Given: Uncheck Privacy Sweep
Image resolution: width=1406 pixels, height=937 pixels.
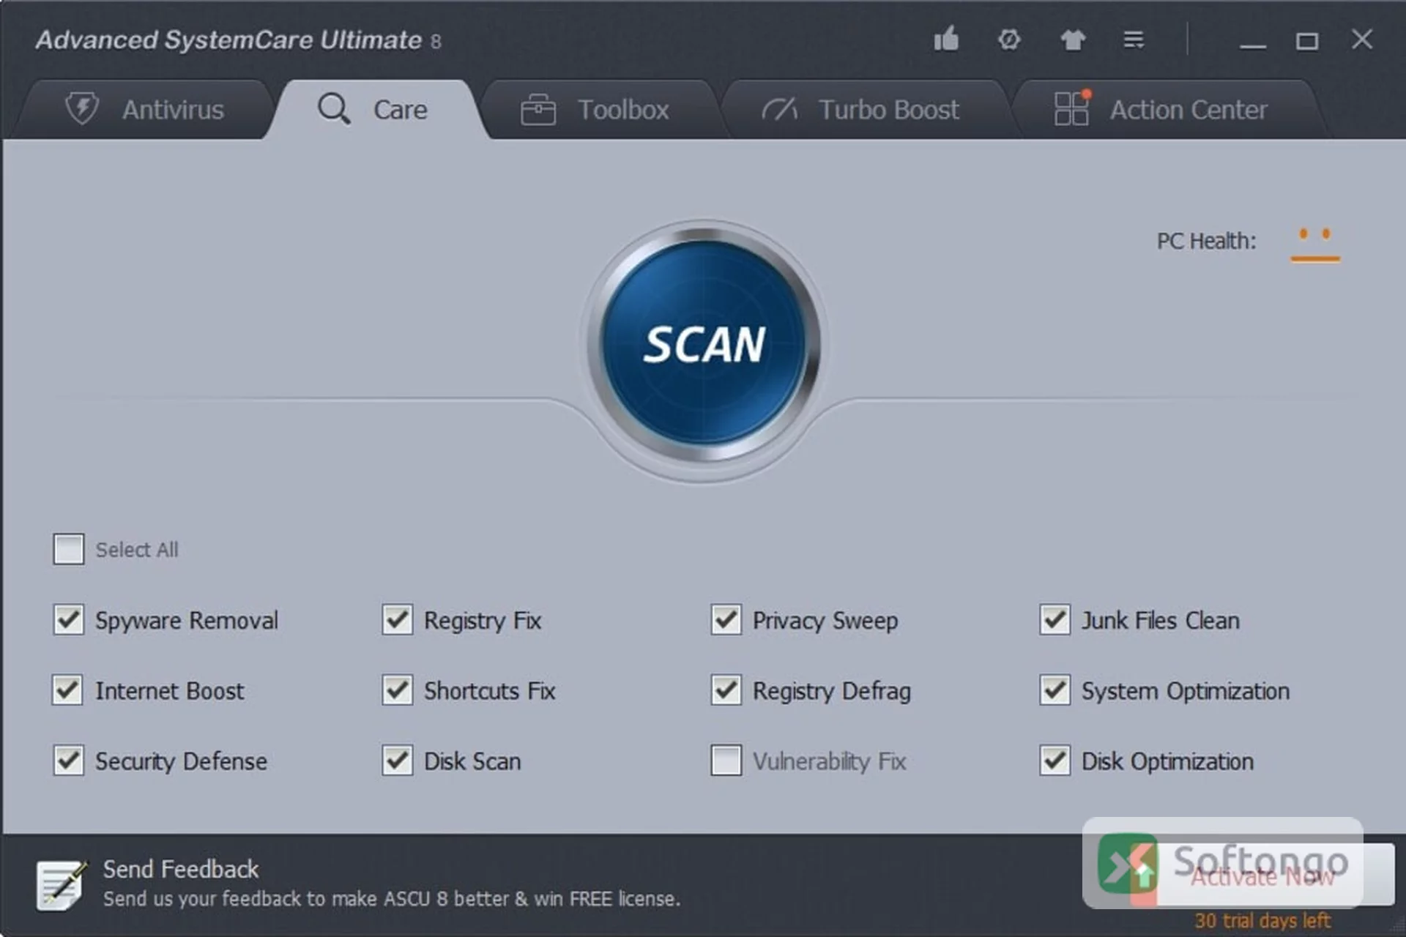Looking at the screenshot, I should 726,620.
